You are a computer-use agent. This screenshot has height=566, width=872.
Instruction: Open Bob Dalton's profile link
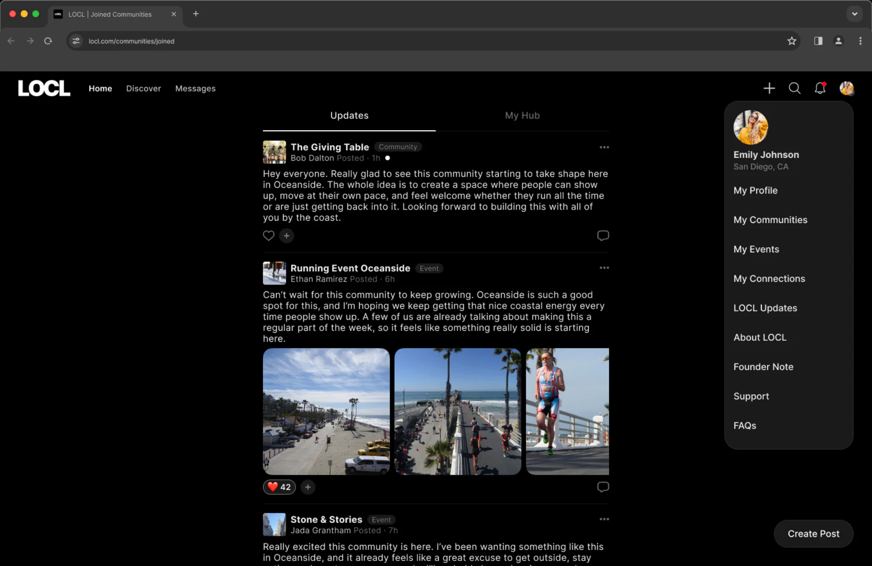(x=312, y=158)
